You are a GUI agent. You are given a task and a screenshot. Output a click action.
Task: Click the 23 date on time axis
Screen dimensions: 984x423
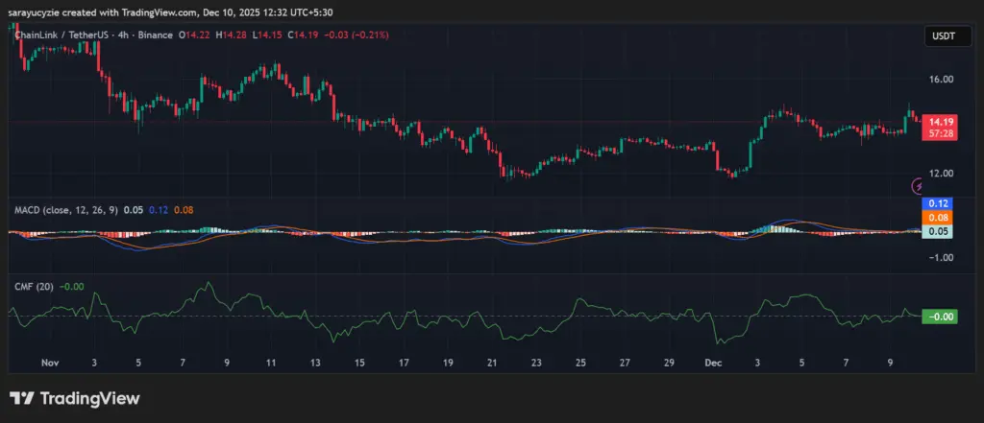tap(536, 363)
